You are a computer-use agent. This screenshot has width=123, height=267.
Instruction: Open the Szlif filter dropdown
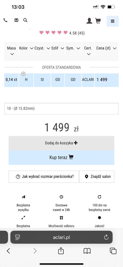coord(58,48)
